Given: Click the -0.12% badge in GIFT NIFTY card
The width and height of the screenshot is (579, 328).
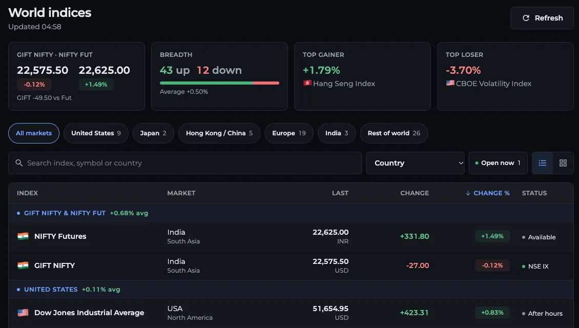Looking at the screenshot, I should coord(34,85).
